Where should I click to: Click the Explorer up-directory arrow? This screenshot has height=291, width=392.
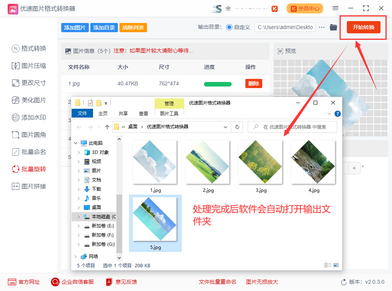tap(107, 127)
